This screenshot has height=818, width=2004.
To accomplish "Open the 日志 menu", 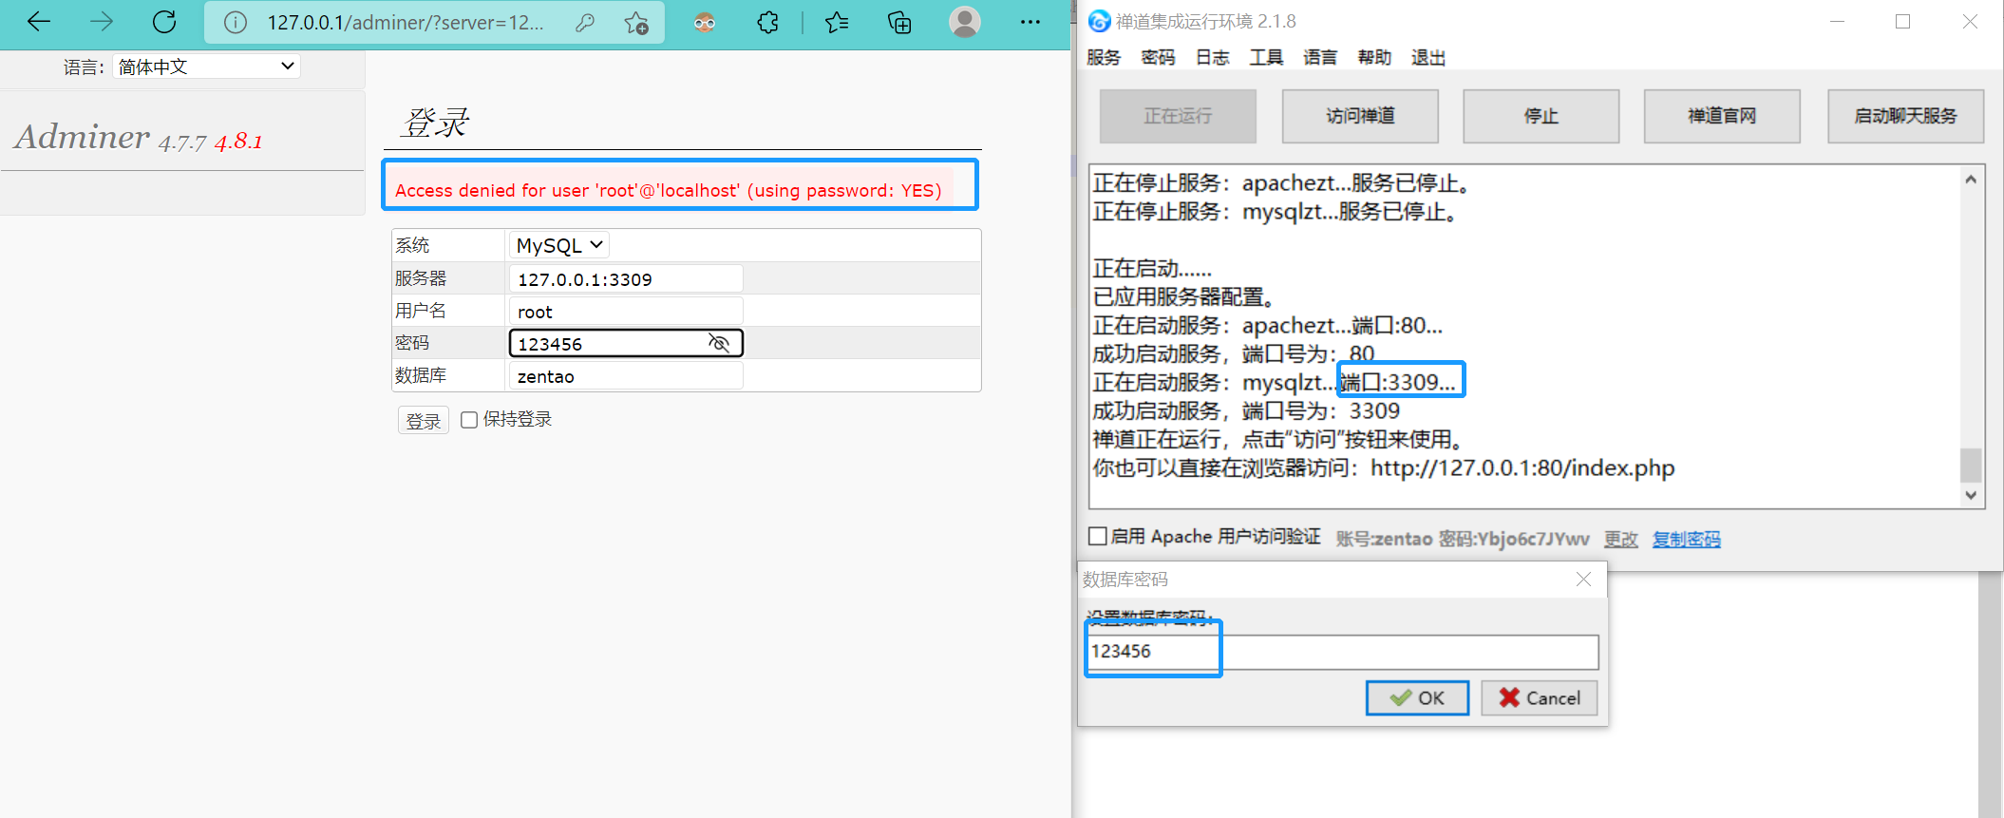I will [x=1212, y=58].
